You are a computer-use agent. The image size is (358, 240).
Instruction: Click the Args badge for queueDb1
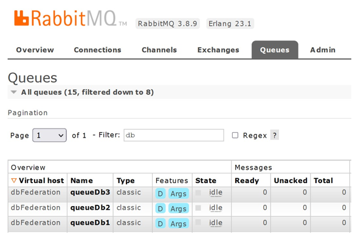179,224
